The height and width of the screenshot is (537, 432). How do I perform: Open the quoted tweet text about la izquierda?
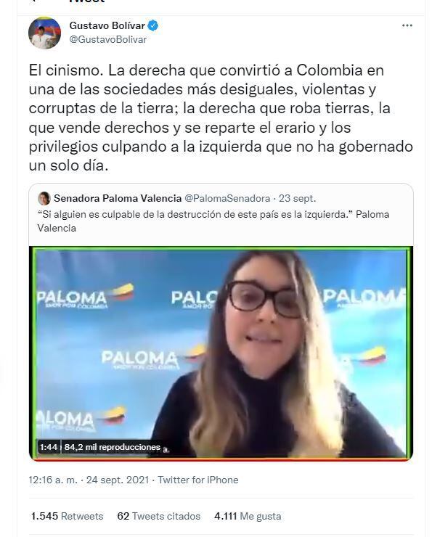(x=213, y=221)
